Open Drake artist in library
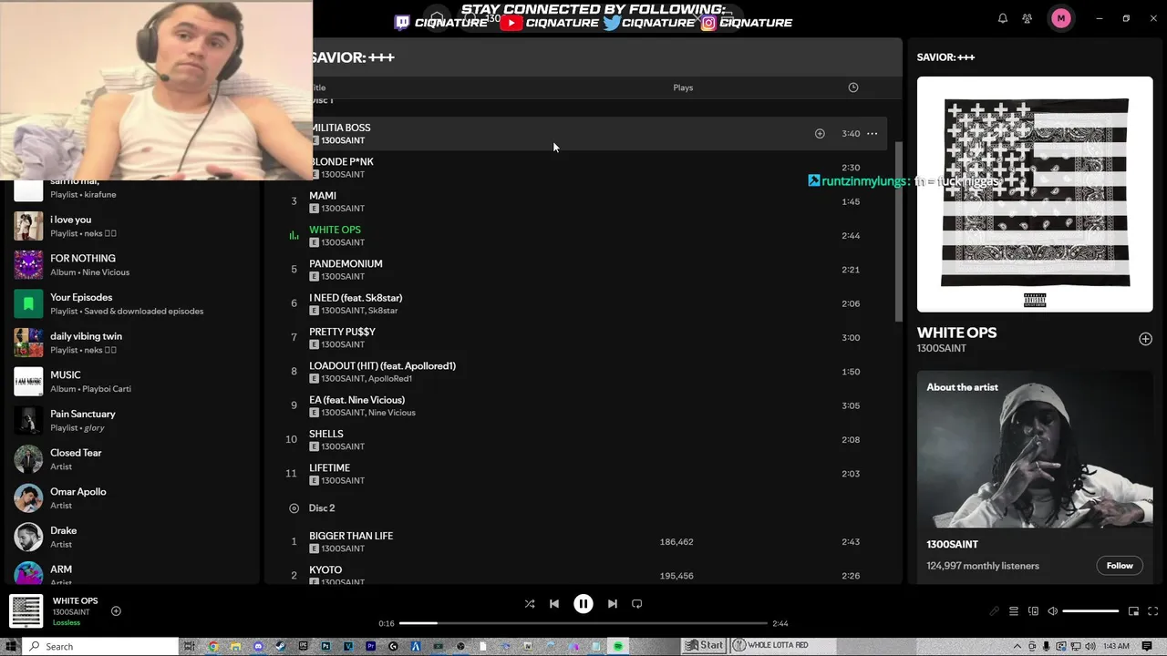This screenshot has height=656, width=1167. [132, 537]
